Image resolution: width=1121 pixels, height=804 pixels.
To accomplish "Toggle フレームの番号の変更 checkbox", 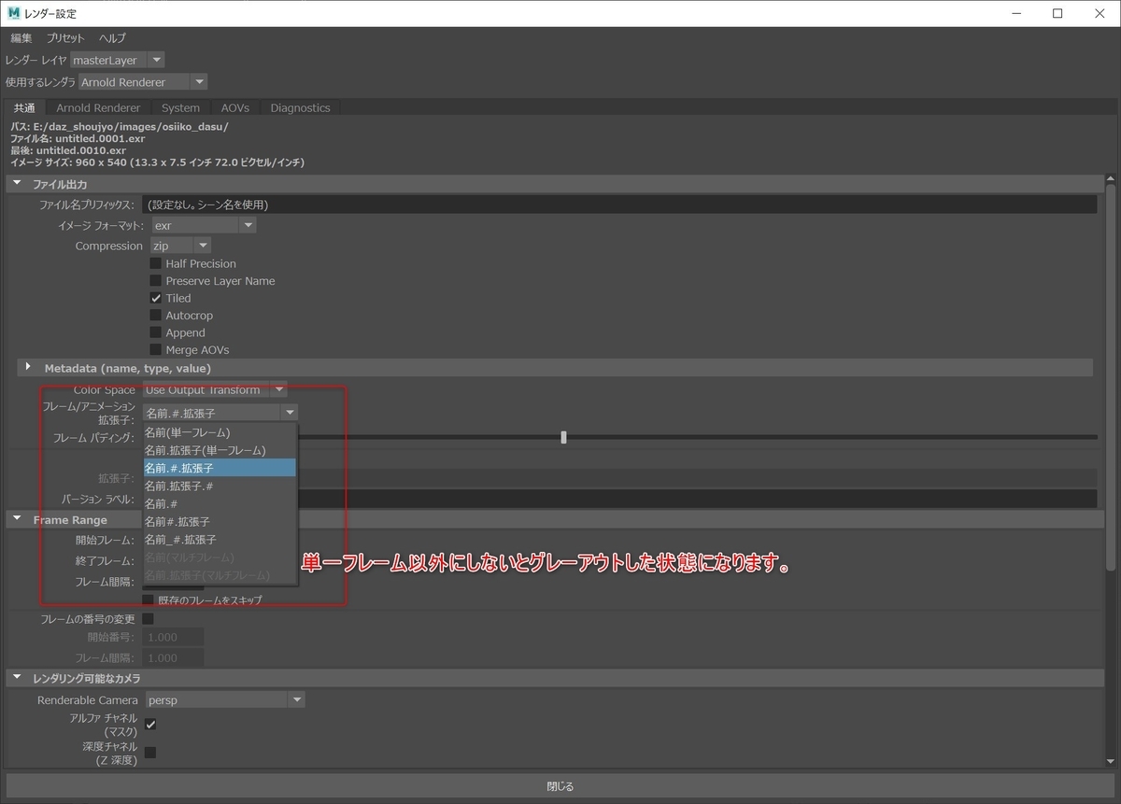I will (x=148, y=618).
